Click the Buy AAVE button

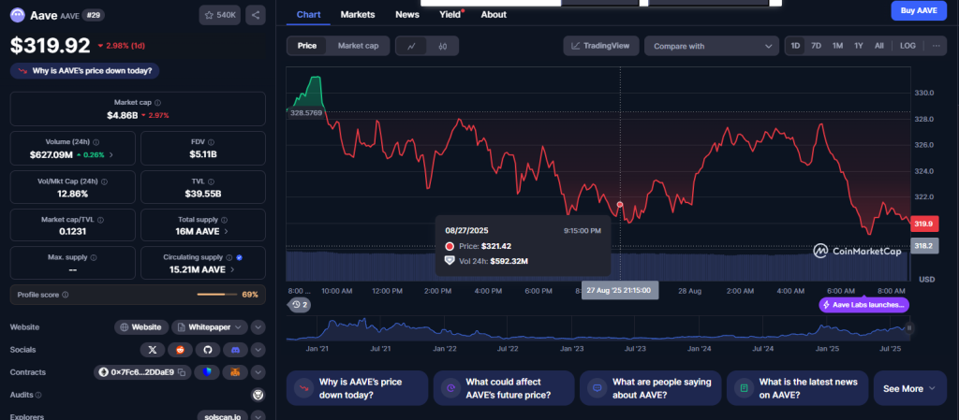click(920, 11)
